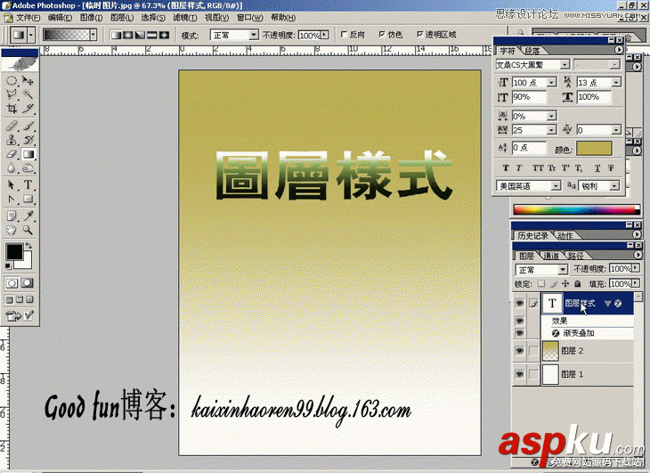
Task: Select the Move tool
Action: [x=28, y=80]
